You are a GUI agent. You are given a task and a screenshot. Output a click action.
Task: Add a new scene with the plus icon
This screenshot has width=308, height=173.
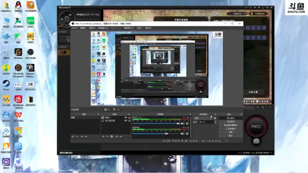pyautogui.click(x=73, y=136)
